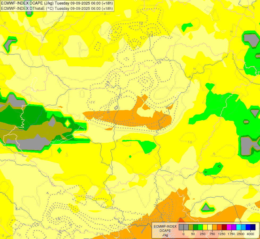The width and height of the screenshot is (260, 239).
Task: Select the bright yellow legend swatch
Action: (205, 227)
